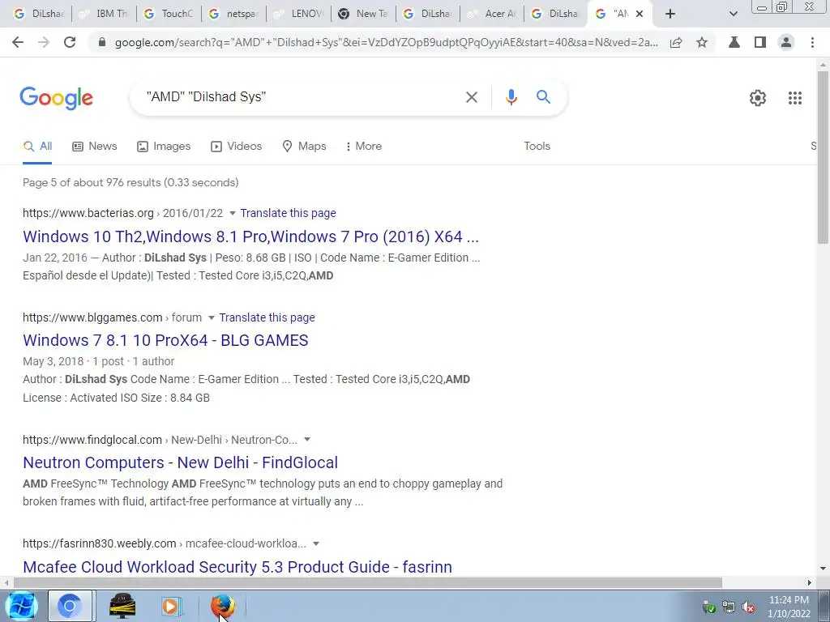Translate the bacterias.org page
830x622 pixels.
pyautogui.click(x=288, y=213)
